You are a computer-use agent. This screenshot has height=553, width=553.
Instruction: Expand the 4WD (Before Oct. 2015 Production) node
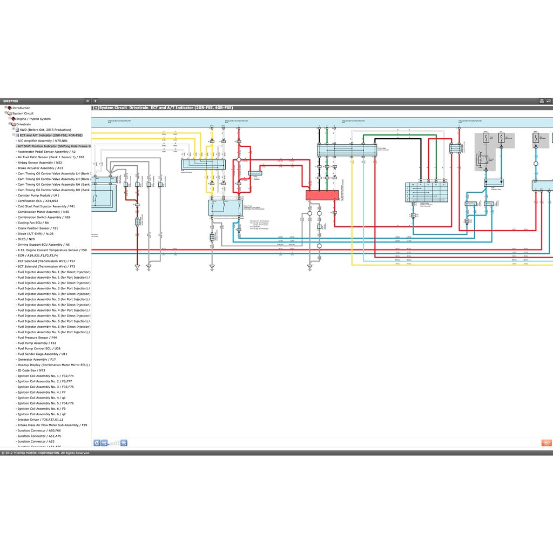coord(14,130)
